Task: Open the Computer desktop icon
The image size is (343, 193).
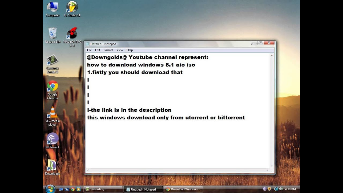Action: tap(53, 9)
